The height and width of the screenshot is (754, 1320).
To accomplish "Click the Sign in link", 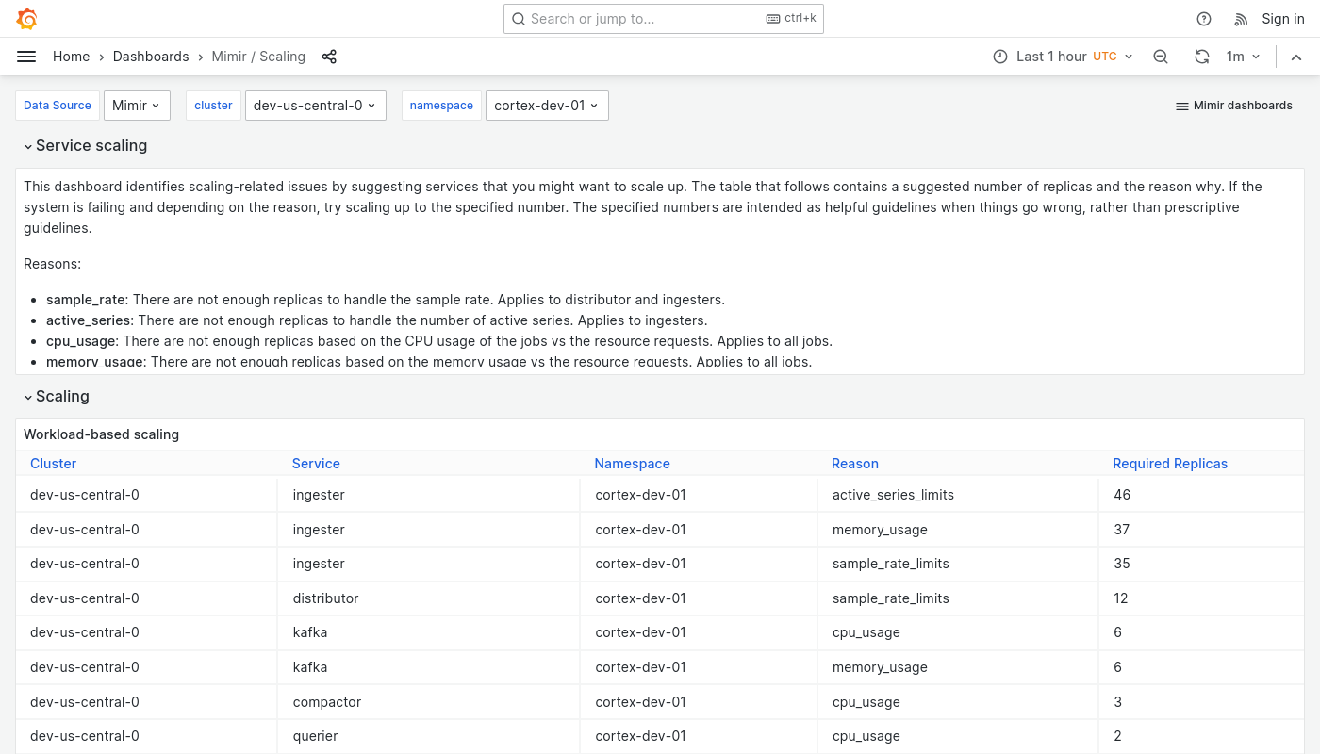I will 1283,19.
